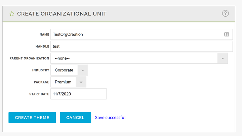Click the Package label text
This screenshot has width=242, height=136.
coord(41,82)
